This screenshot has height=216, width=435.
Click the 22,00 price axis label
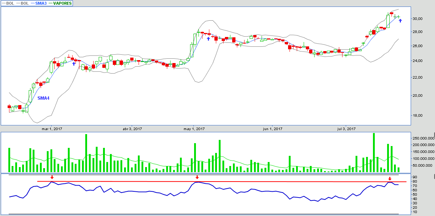tap(418, 77)
